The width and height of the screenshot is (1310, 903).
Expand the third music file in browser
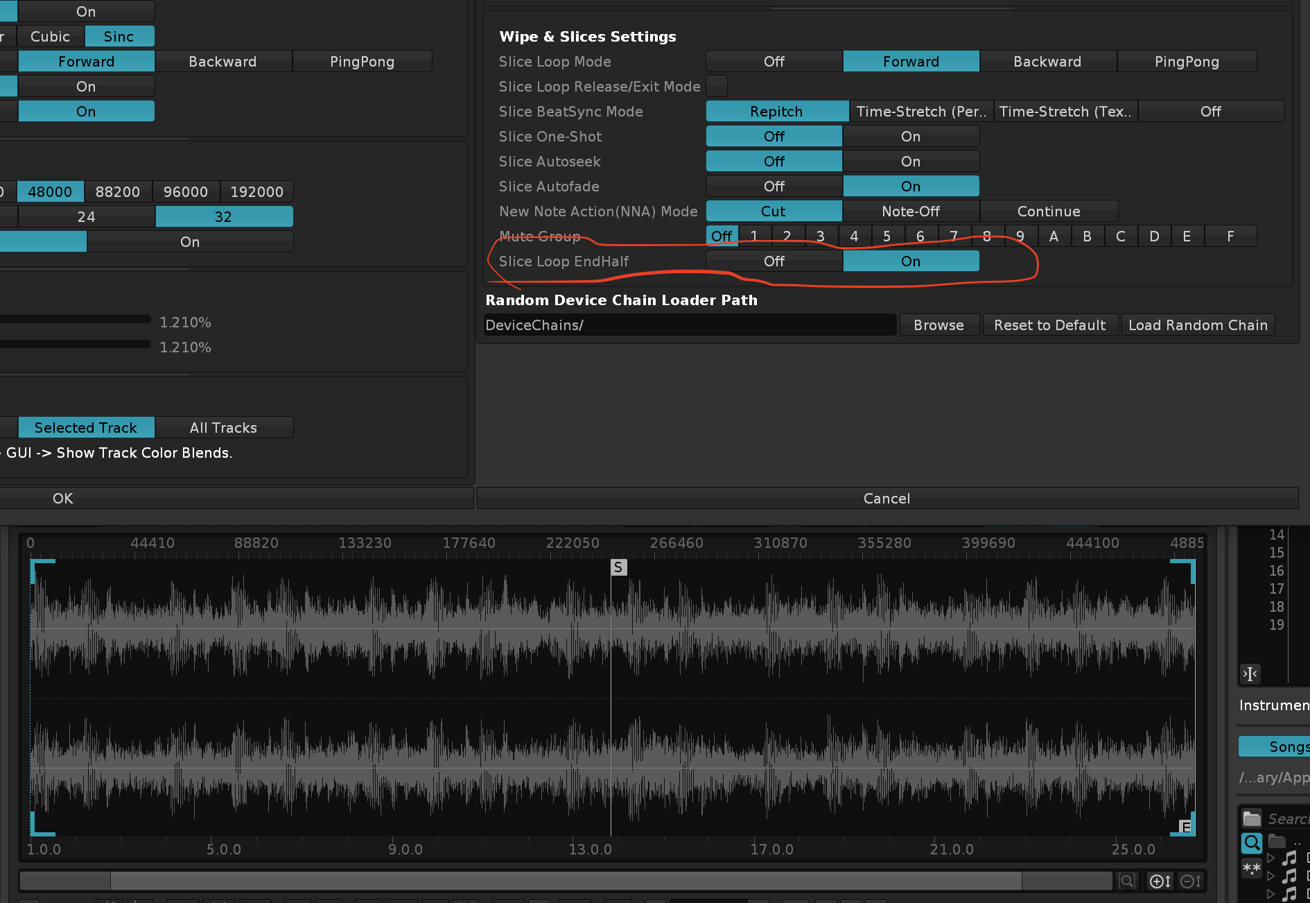tap(1270, 894)
